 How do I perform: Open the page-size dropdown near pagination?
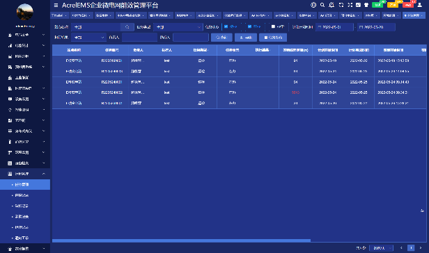[x=382, y=248]
